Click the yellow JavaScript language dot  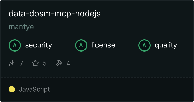click(x=12, y=89)
